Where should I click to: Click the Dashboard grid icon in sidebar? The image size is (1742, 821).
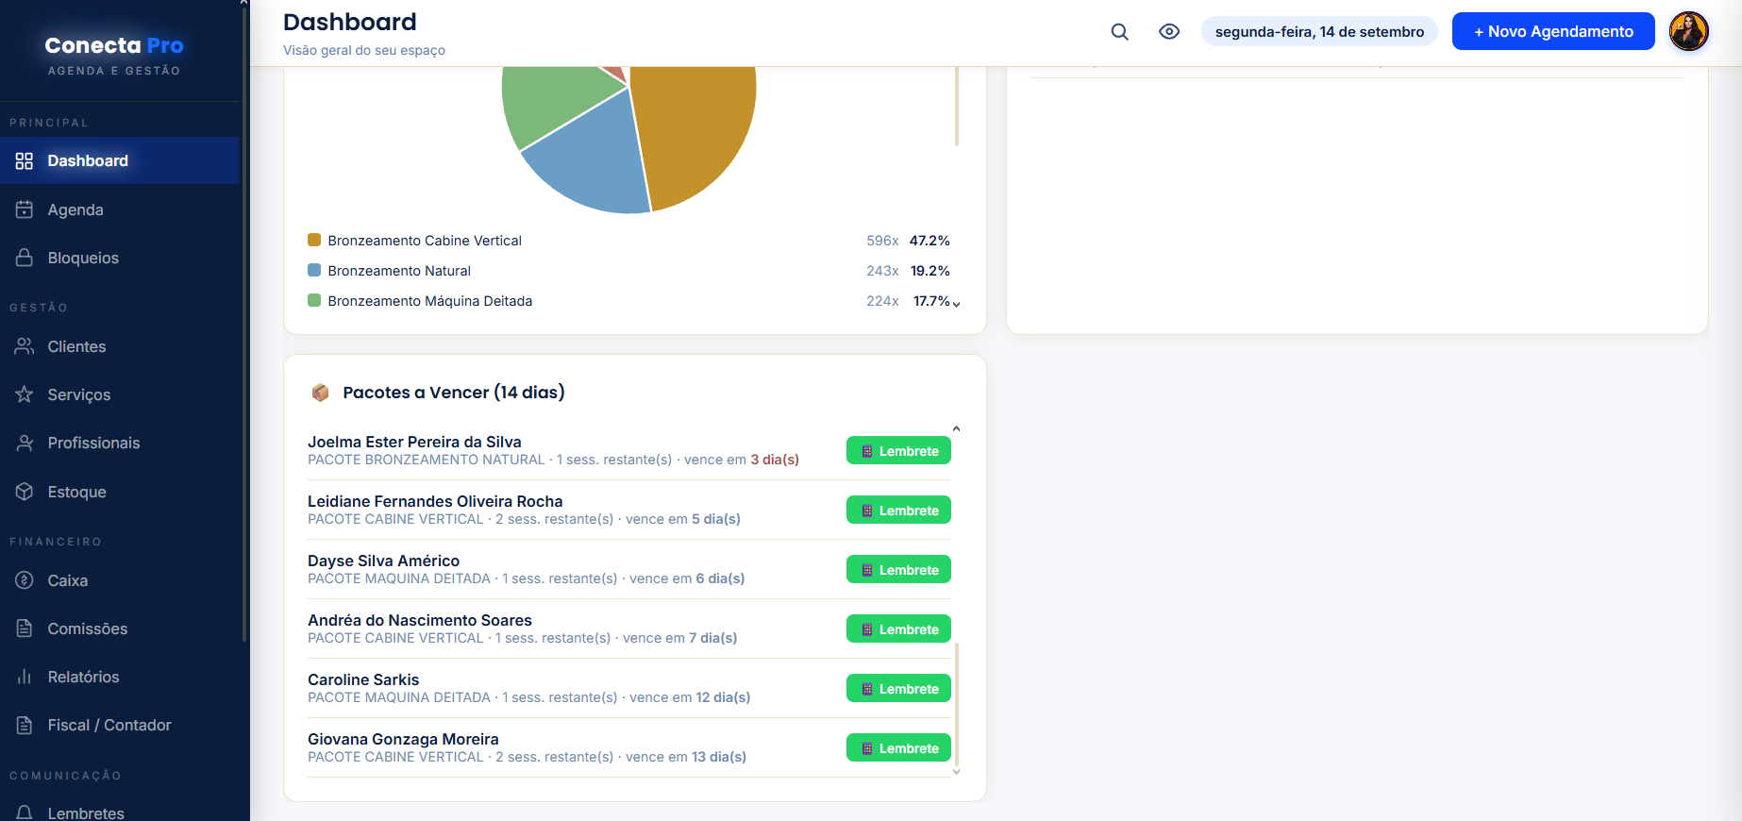(25, 161)
